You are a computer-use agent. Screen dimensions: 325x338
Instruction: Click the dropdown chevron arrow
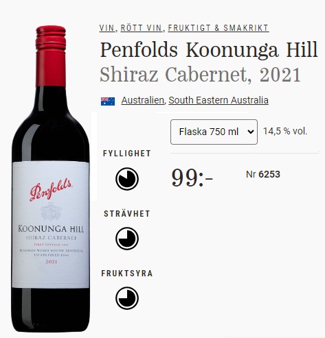click(x=251, y=132)
